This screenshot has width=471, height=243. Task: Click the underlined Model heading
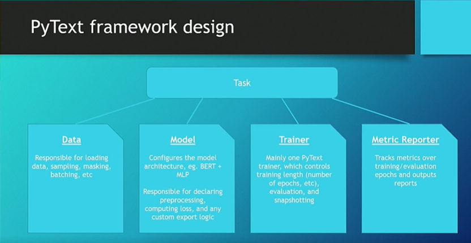click(x=183, y=140)
